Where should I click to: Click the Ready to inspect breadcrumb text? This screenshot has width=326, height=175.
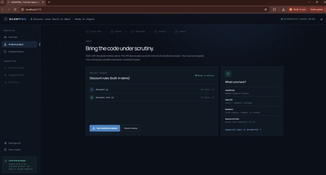click(x=85, y=19)
